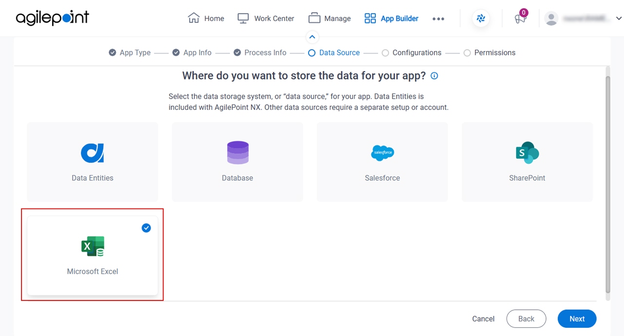Click the Back button
Image resolution: width=624 pixels, height=336 pixels.
(x=526, y=319)
